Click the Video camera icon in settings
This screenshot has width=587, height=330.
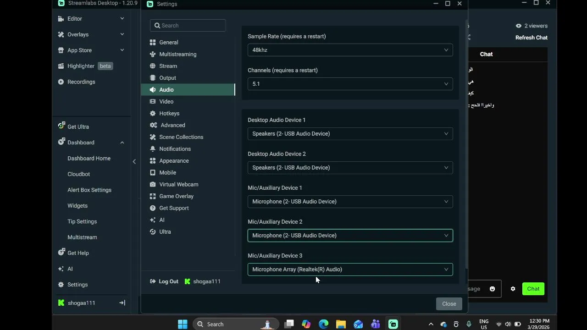[153, 101]
